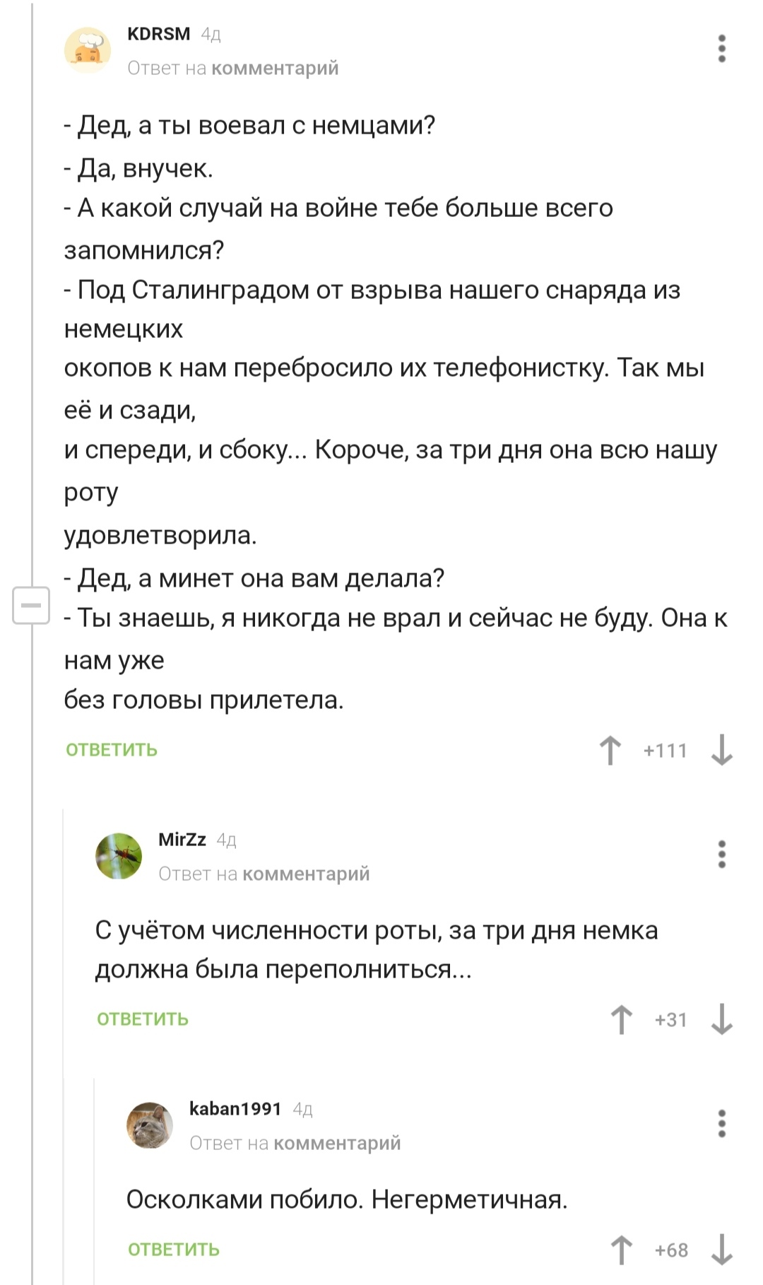The height and width of the screenshot is (1285, 763).
Task: Downvote the MirZz comment
Action: [x=721, y=1019]
